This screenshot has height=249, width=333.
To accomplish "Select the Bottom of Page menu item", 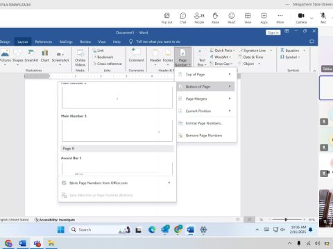I will point(206,86).
